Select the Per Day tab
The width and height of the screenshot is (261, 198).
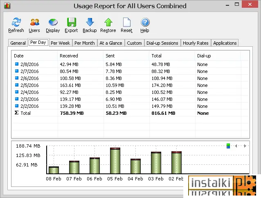(38, 43)
